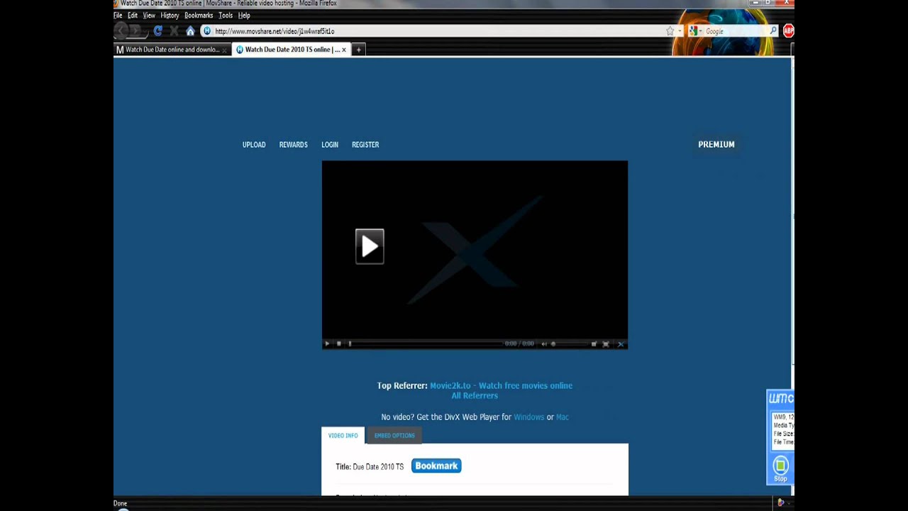The width and height of the screenshot is (908, 511).
Task: Start the video with large play button
Action: 370,246
